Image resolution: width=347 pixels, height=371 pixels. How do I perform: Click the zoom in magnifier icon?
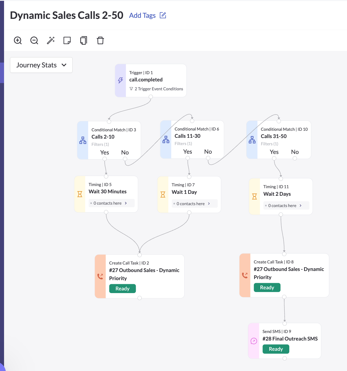tap(18, 40)
